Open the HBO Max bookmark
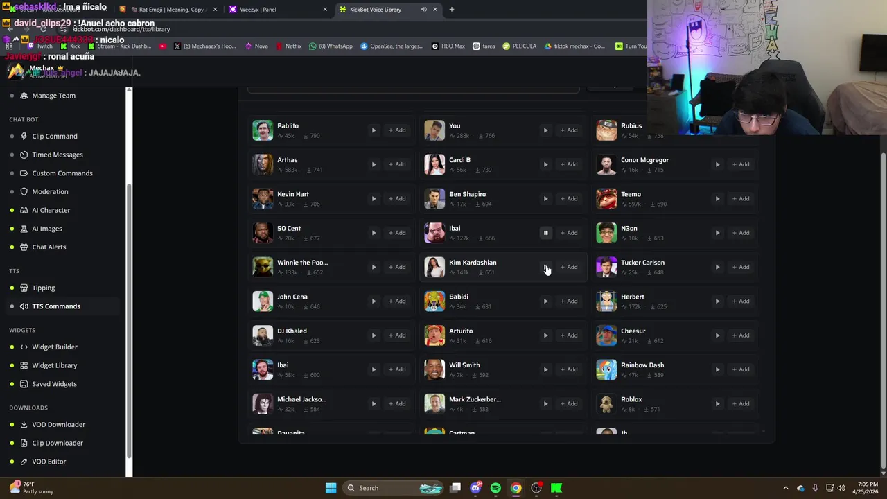Screen dimensions: 887x499 (x=448, y=46)
